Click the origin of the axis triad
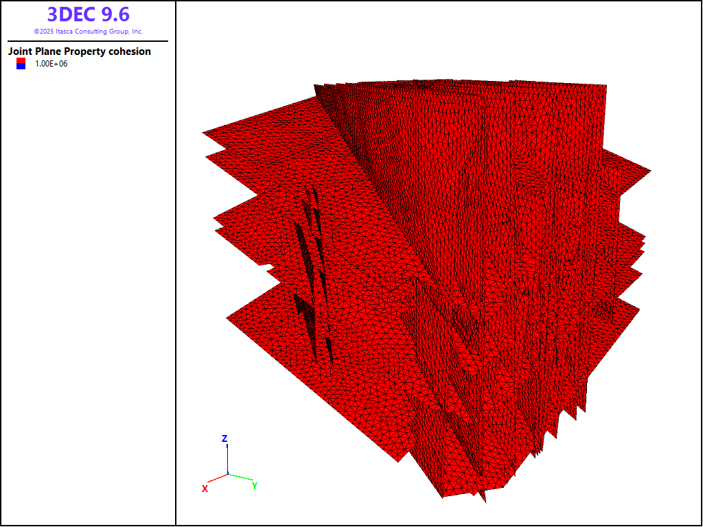The width and height of the screenshot is (703, 527). (x=228, y=474)
